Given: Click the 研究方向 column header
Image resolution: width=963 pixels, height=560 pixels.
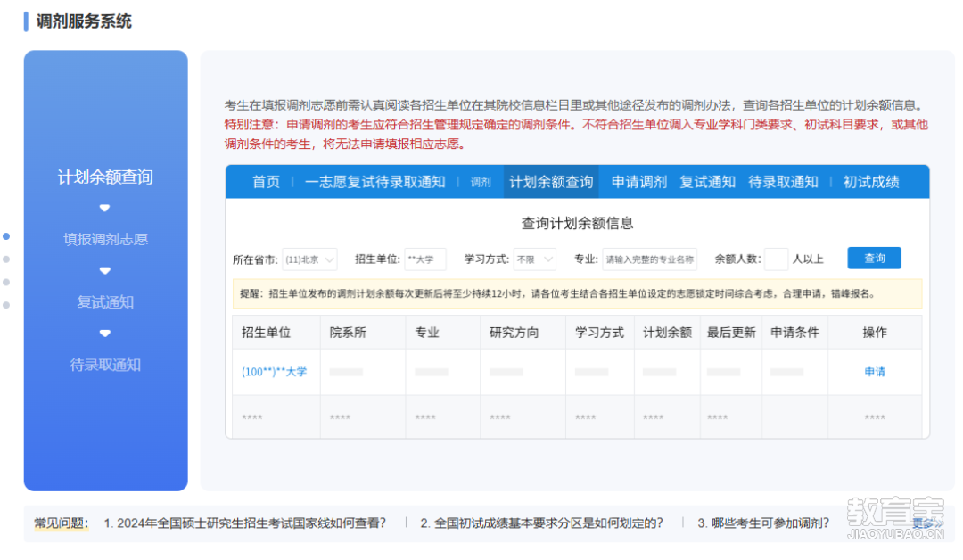Looking at the screenshot, I should 514,333.
